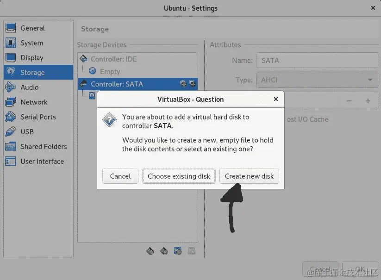381x280 pixels.
Task: Click the Controller: IDE icon
Action: pos(84,58)
